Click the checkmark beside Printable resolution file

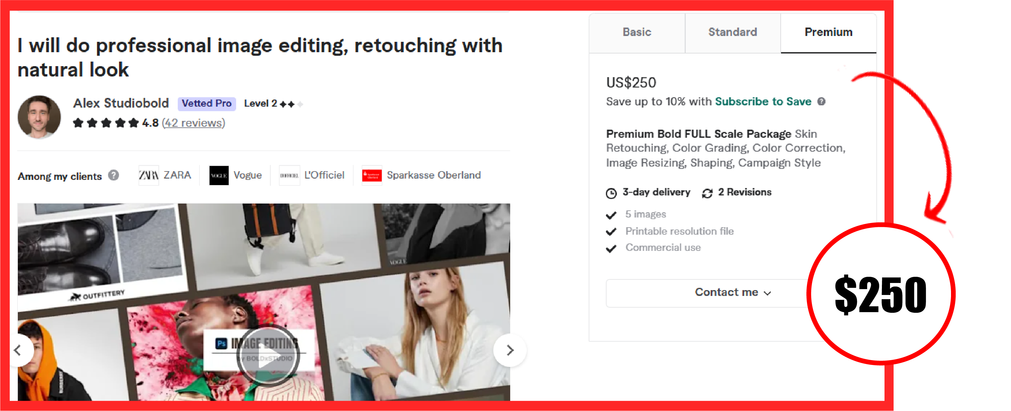pyautogui.click(x=611, y=232)
